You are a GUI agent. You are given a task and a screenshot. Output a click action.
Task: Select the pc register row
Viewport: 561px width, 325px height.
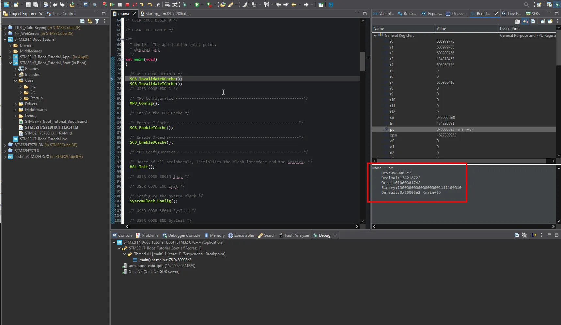pyautogui.click(x=464, y=129)
